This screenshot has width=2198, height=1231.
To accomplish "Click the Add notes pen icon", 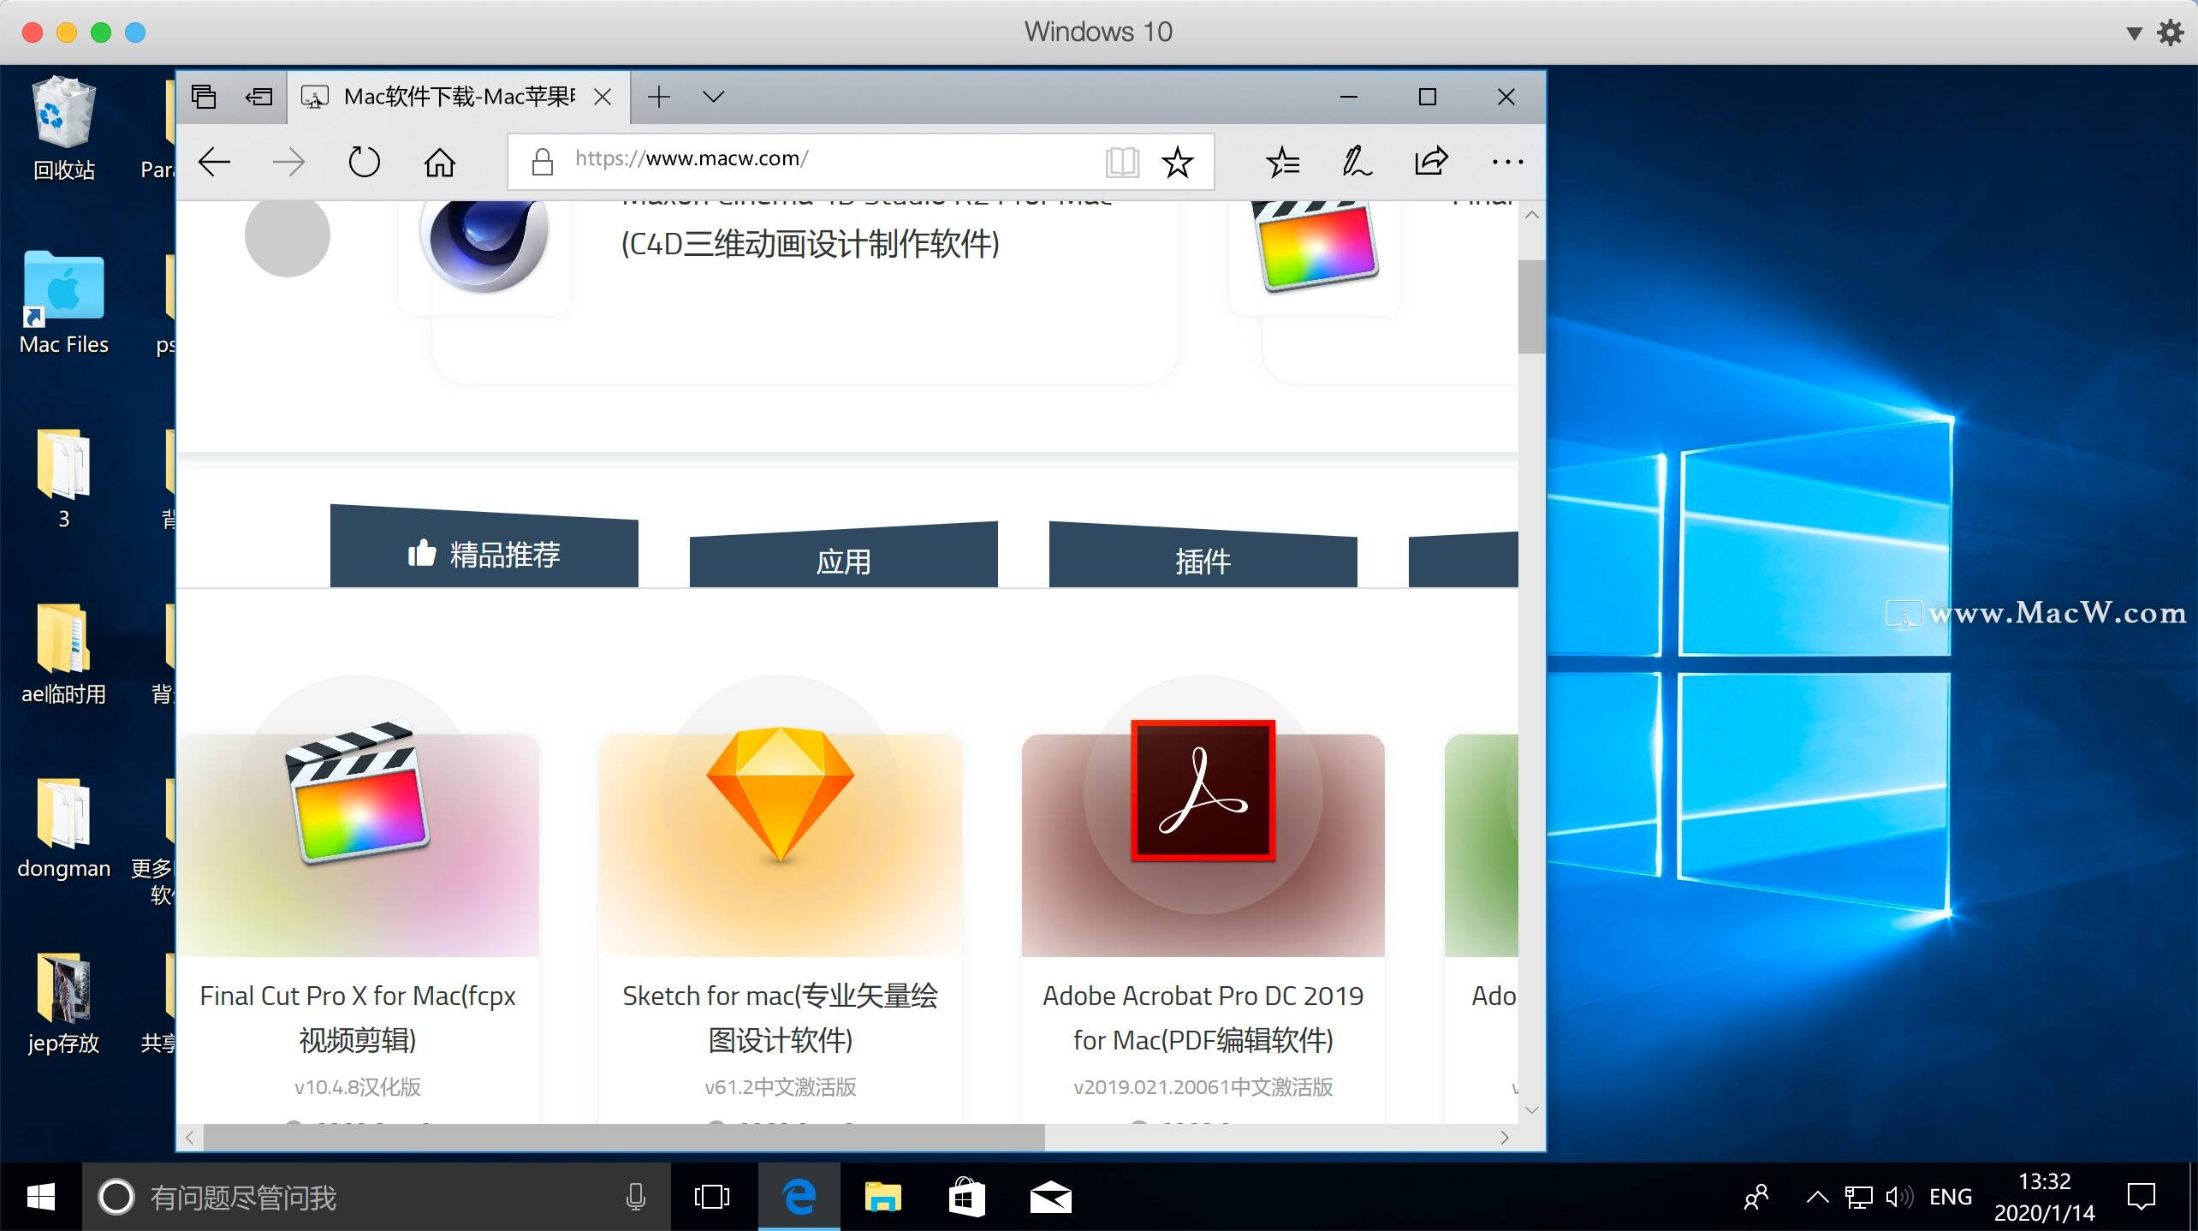I will [1357, 162].
